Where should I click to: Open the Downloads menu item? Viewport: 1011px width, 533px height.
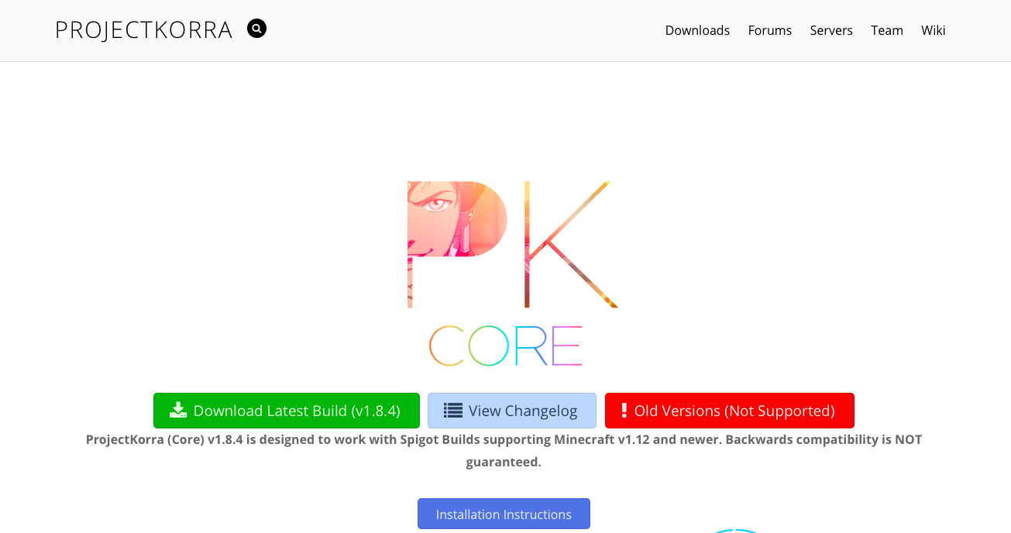[x=697, y=30]
